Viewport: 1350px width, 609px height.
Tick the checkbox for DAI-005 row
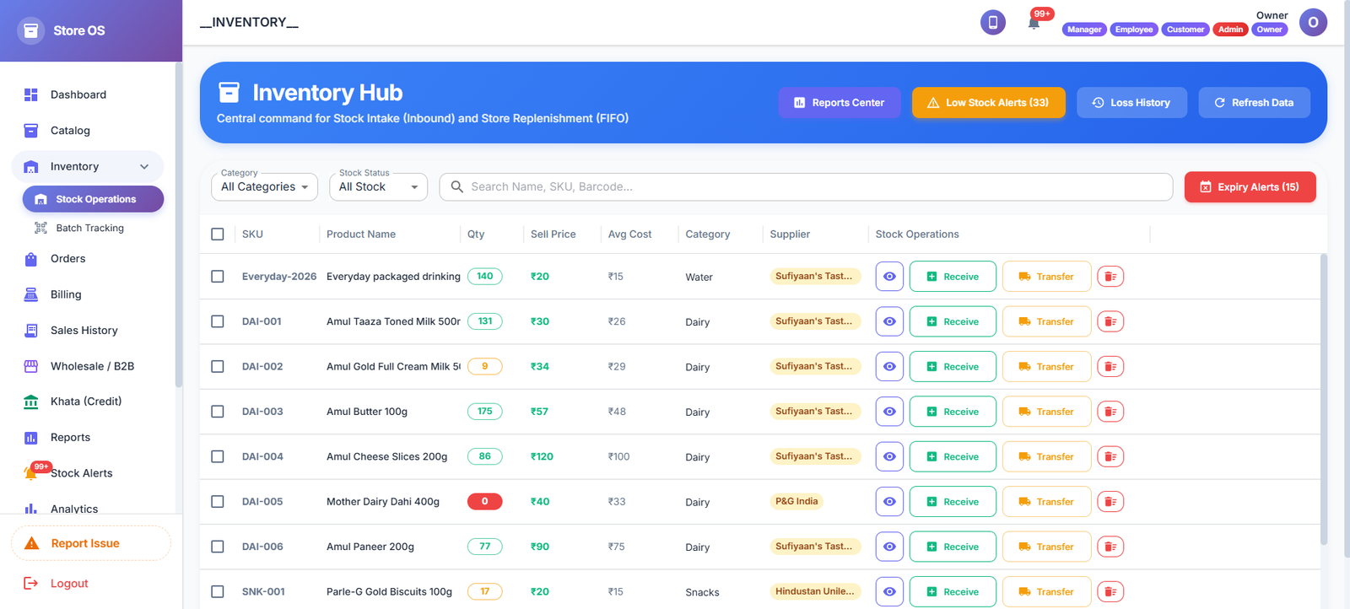pos(218,502)
